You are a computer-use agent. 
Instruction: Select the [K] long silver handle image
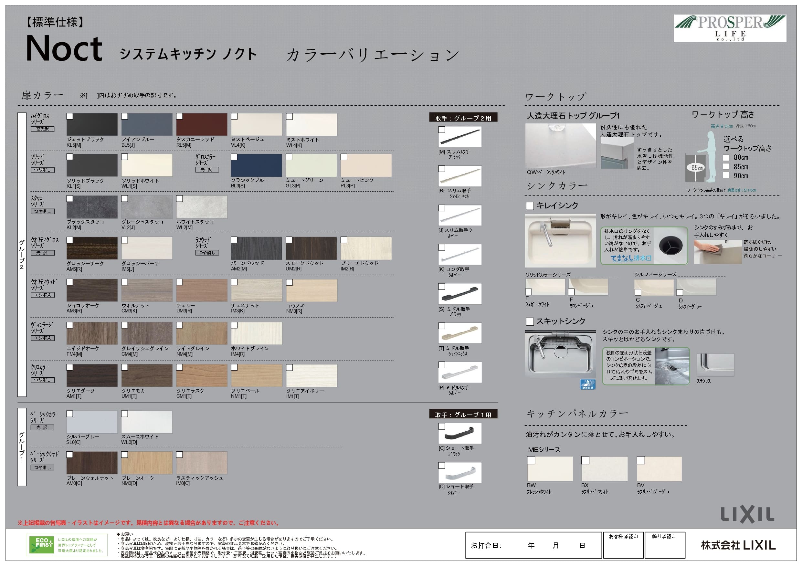point(460,254)
